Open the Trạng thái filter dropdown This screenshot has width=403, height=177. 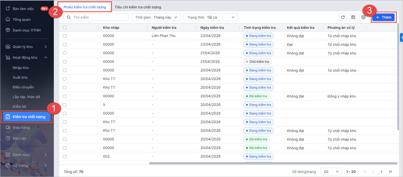[x=210, y=17]
